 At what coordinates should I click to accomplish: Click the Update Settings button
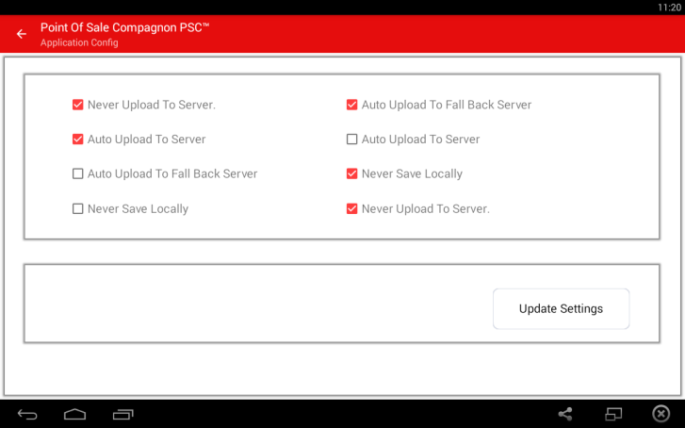pyautogui.click(x=561, y=308)
